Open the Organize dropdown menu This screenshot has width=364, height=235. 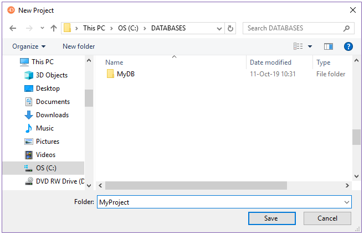29,46
